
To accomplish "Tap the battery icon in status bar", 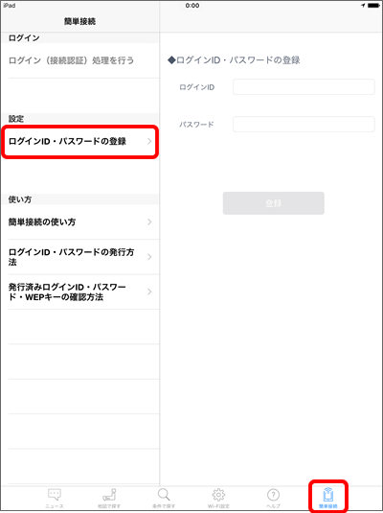I will point(373,6).
